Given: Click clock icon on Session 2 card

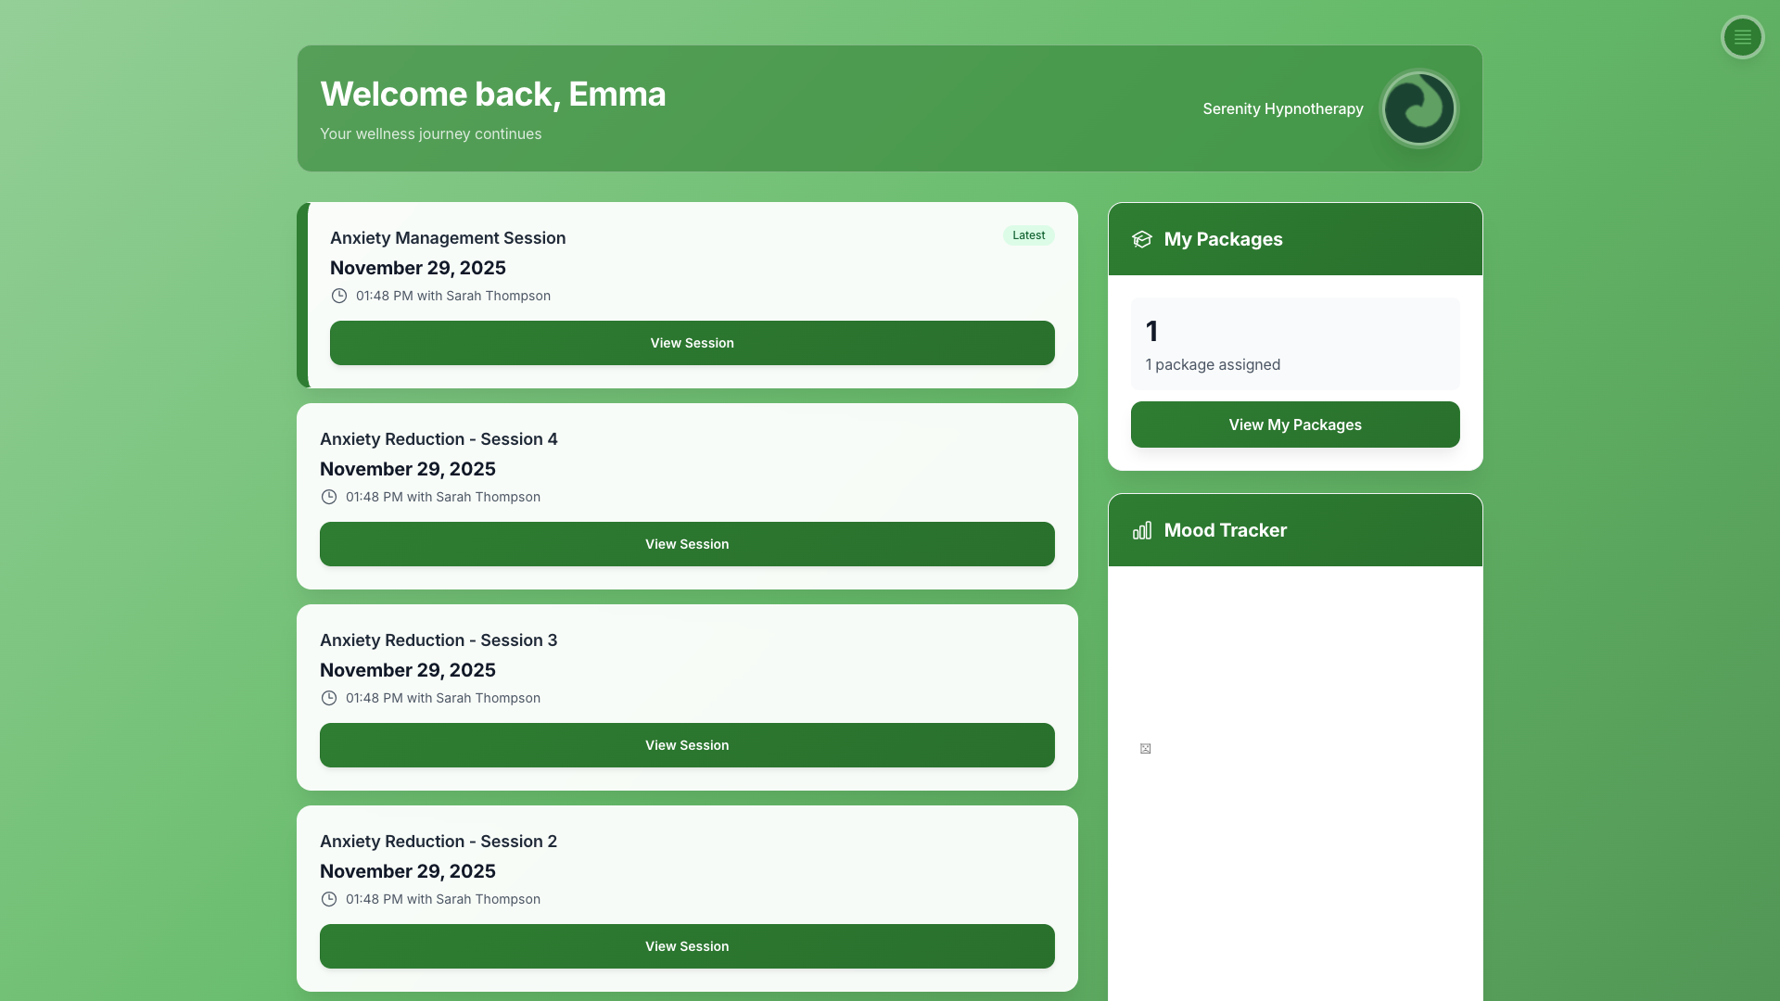Looking at the screenshot, I should 329,899.
